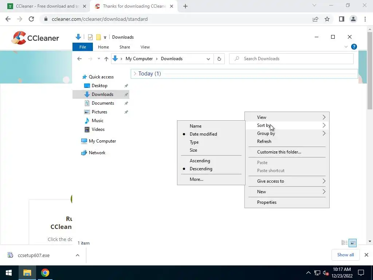Select Videos in navigation pane

tap(98, 129)
